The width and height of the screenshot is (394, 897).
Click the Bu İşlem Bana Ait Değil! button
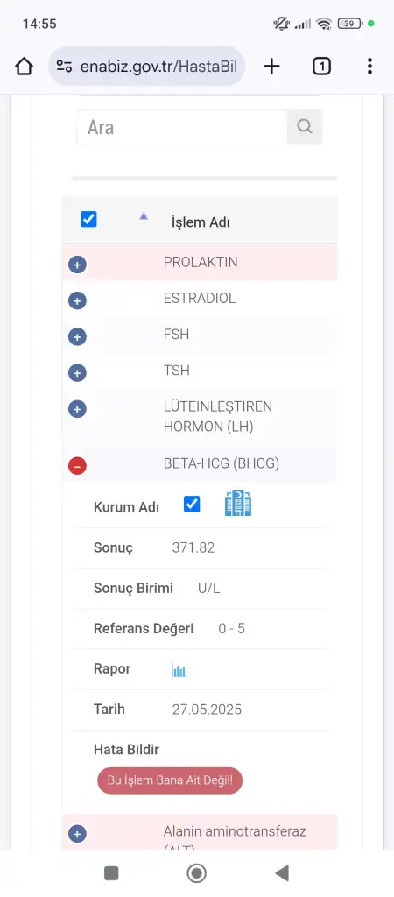coord(170,780)
